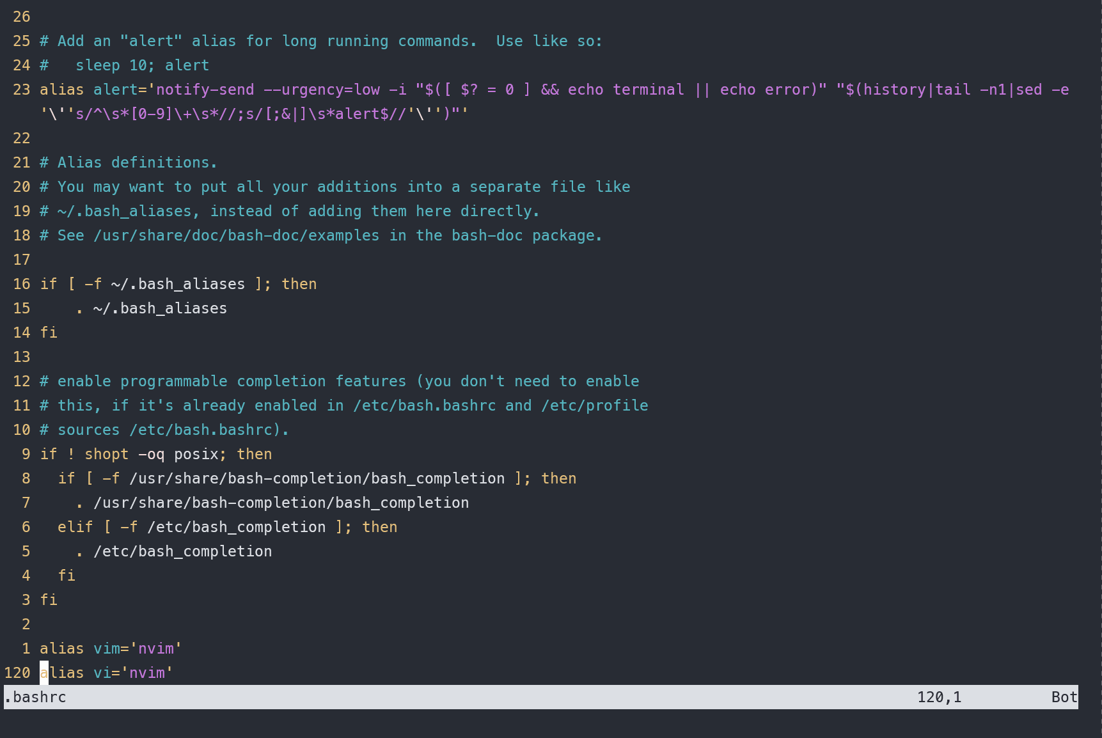The height and width of the screenshot is (738, 1102).
Task: Click the line number 120
Action: tap(17, 673)
